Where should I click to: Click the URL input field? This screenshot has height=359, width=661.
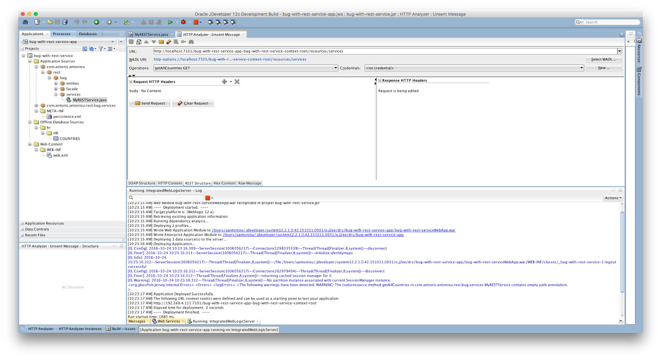click(385, 51)
